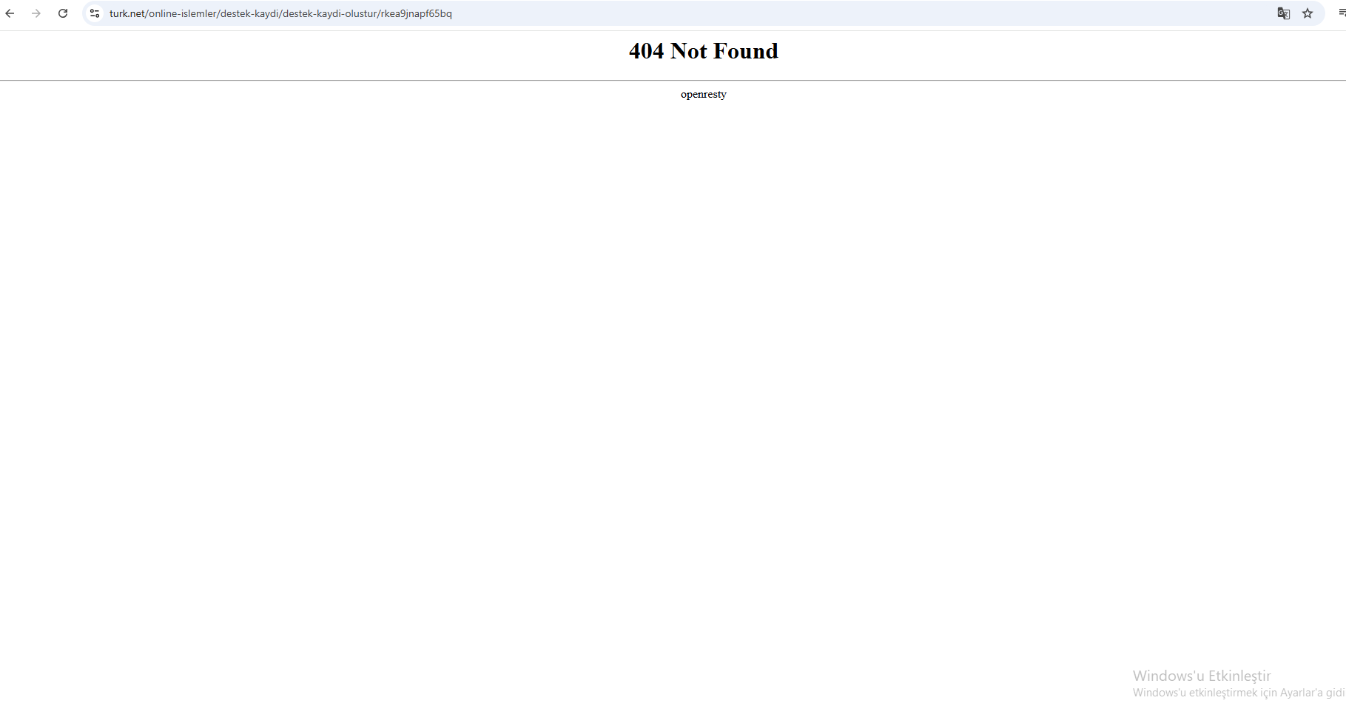Image resolution: width=1346 pixels, height=726 pixels.
Task: Click the "openresty" text
Action: pos(704,95)
